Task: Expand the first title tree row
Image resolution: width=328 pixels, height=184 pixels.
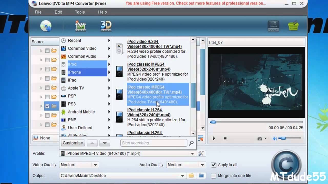Action: click(41, 51)
